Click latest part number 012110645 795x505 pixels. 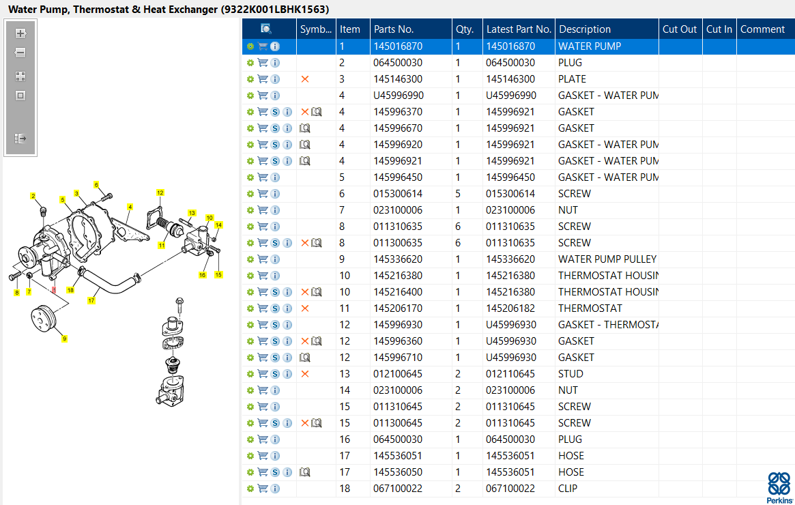pos(510,374)
